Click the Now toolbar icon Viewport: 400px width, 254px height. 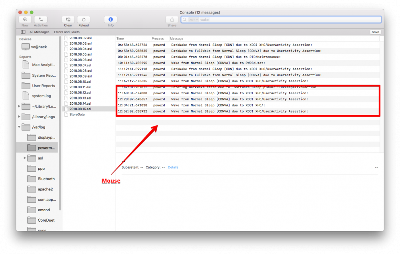25,20
